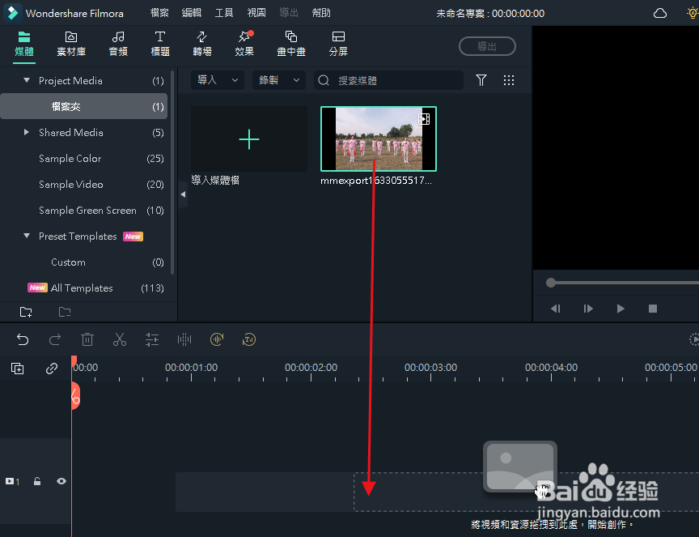This screenshot has width=699, height=537.
Task: Select Sample Video category
Action: 84,185
